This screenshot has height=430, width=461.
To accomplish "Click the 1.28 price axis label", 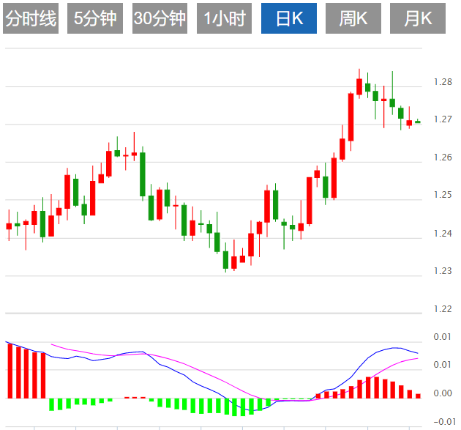I will pos(443,82).
